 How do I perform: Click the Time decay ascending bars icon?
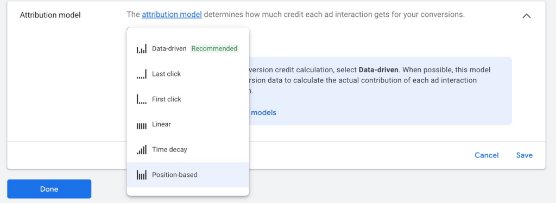142,149
